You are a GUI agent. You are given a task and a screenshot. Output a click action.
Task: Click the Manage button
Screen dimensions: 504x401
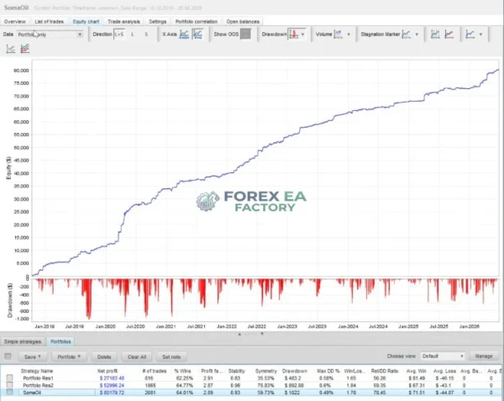(484, 356)
